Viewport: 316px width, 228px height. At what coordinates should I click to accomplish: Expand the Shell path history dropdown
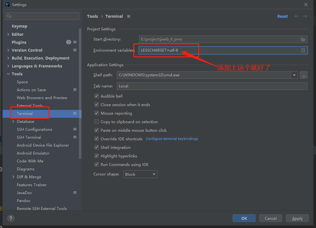295,75
